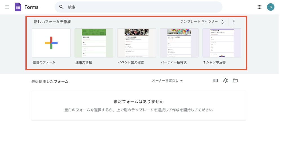This screenshot has height=147, width=282.
Task: Click the 連絡先情報 template label
Action: click(83, 62)
